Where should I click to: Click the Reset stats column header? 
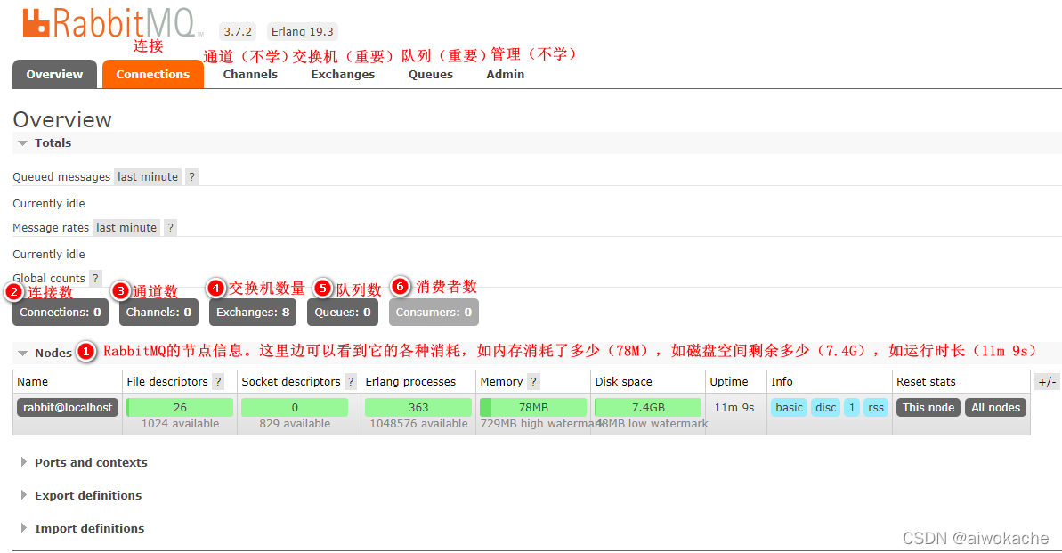point(926,381)
